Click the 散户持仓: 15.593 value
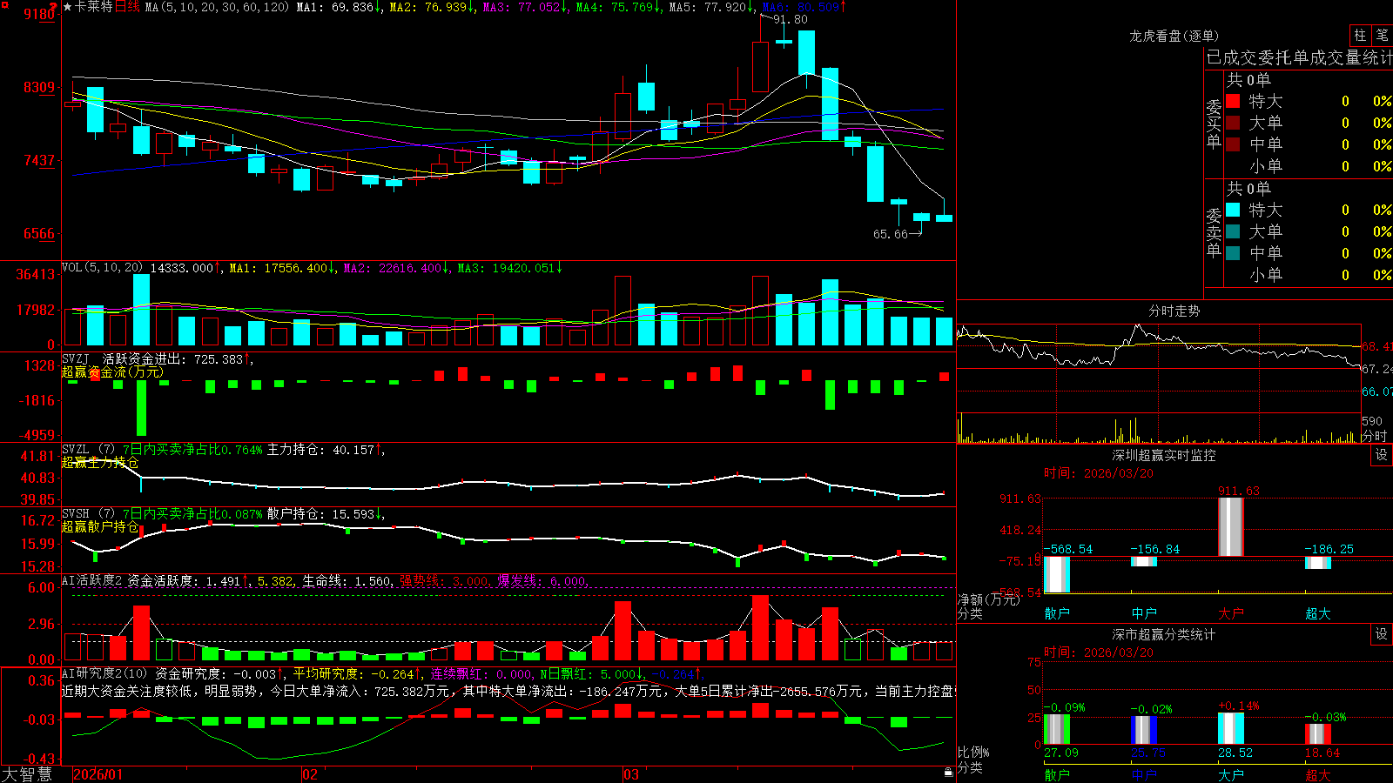The image size is (1393, 783). [320, 514]
